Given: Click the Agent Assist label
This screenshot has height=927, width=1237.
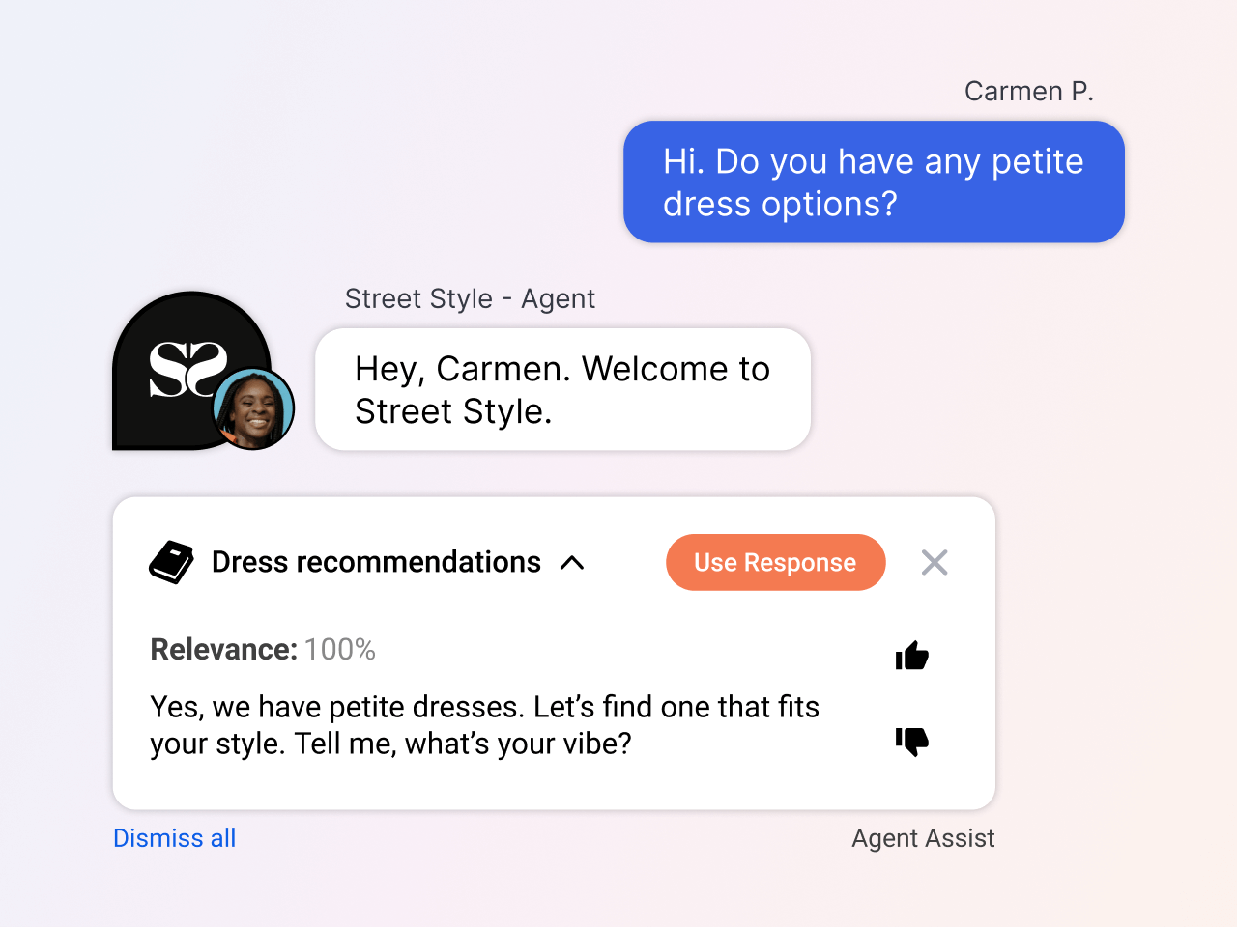Looking at the screenshot, I should click(923, 838).
